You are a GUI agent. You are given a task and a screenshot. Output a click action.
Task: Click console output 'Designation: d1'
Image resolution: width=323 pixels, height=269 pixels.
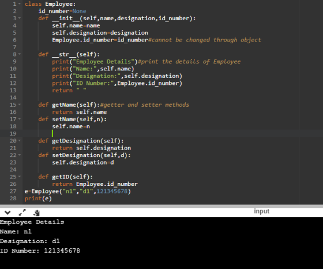pyautogui.click(x=30, y=241)
